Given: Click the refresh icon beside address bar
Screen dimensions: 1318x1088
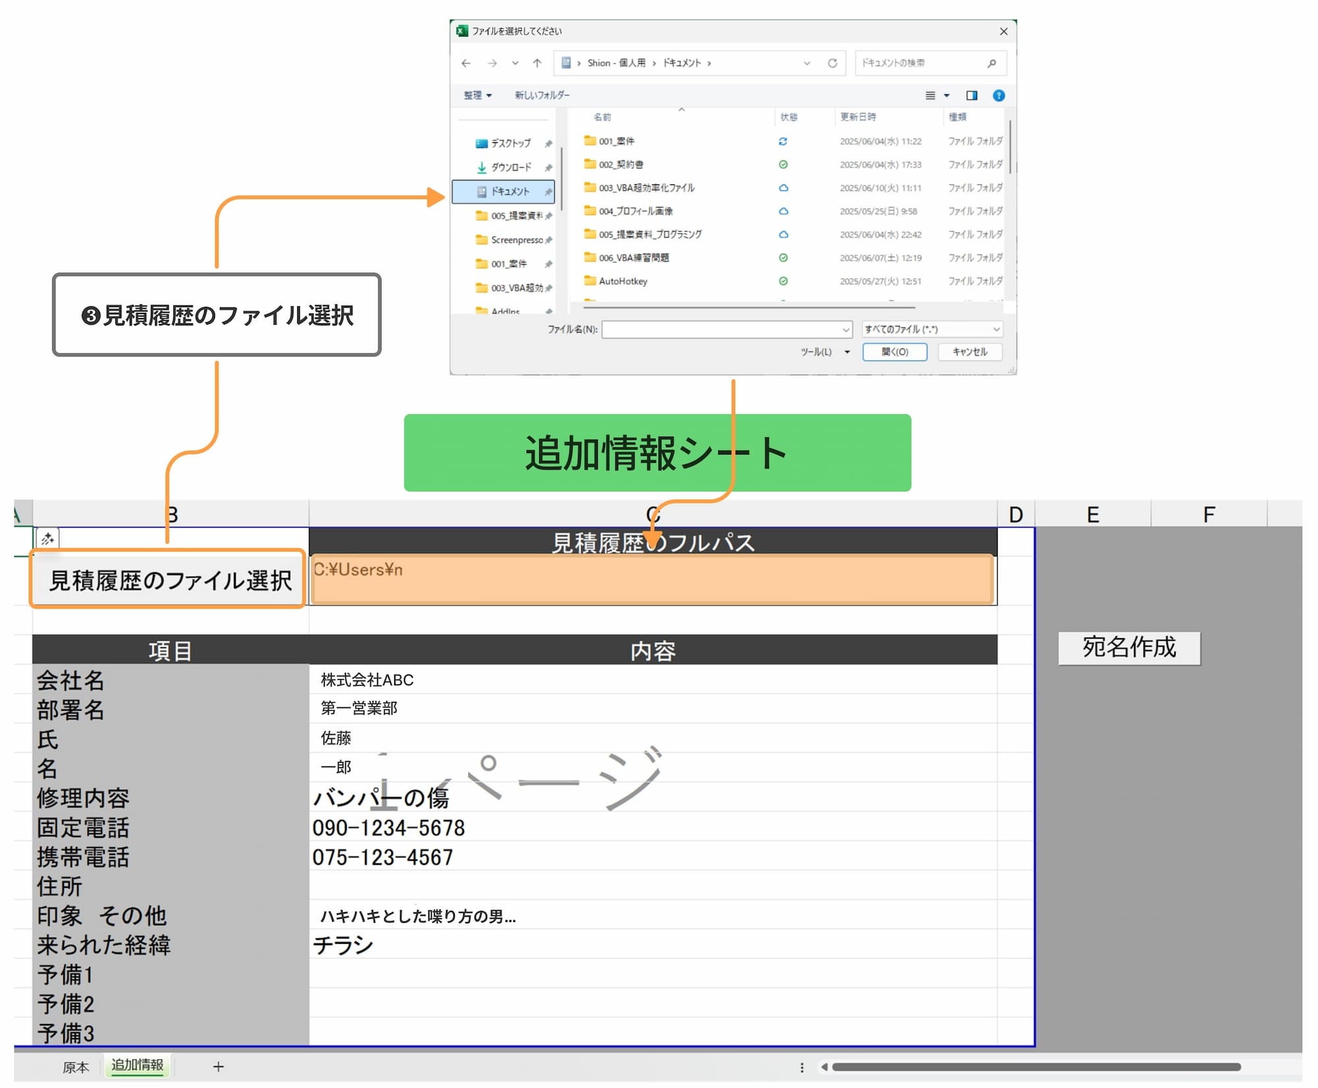Looking at the screenshot, I should [x=832, y=63].
